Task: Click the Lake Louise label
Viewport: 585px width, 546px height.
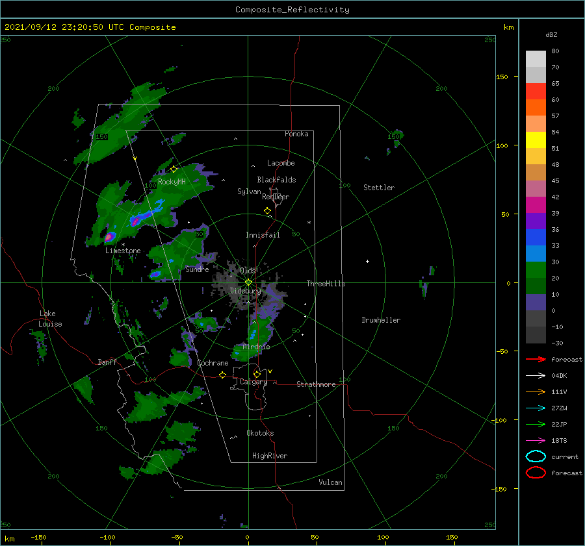Action: 50,319
